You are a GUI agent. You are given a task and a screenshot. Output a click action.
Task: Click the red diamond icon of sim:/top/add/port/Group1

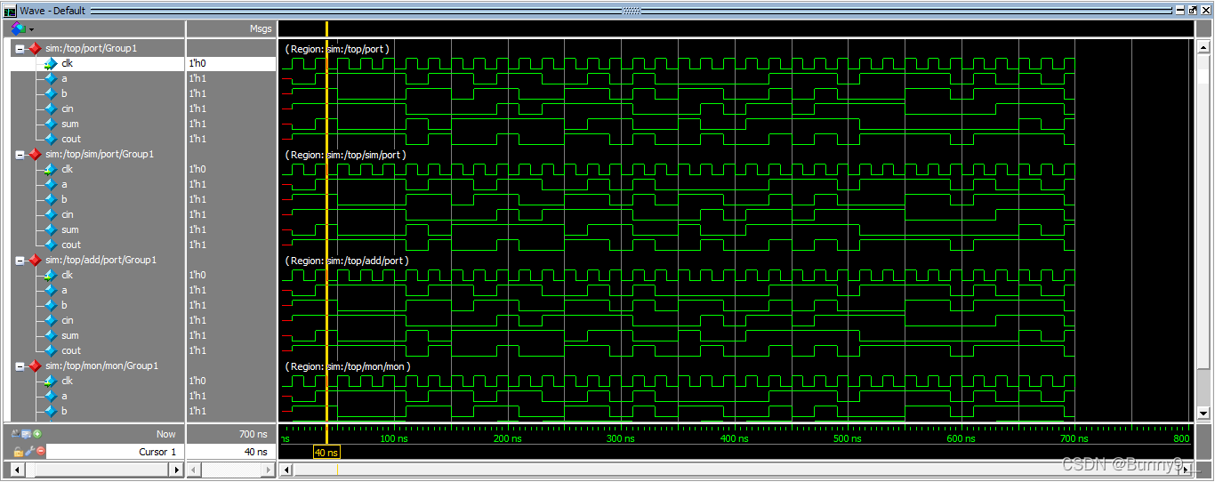pyautogui.click(x=35, y=260)
